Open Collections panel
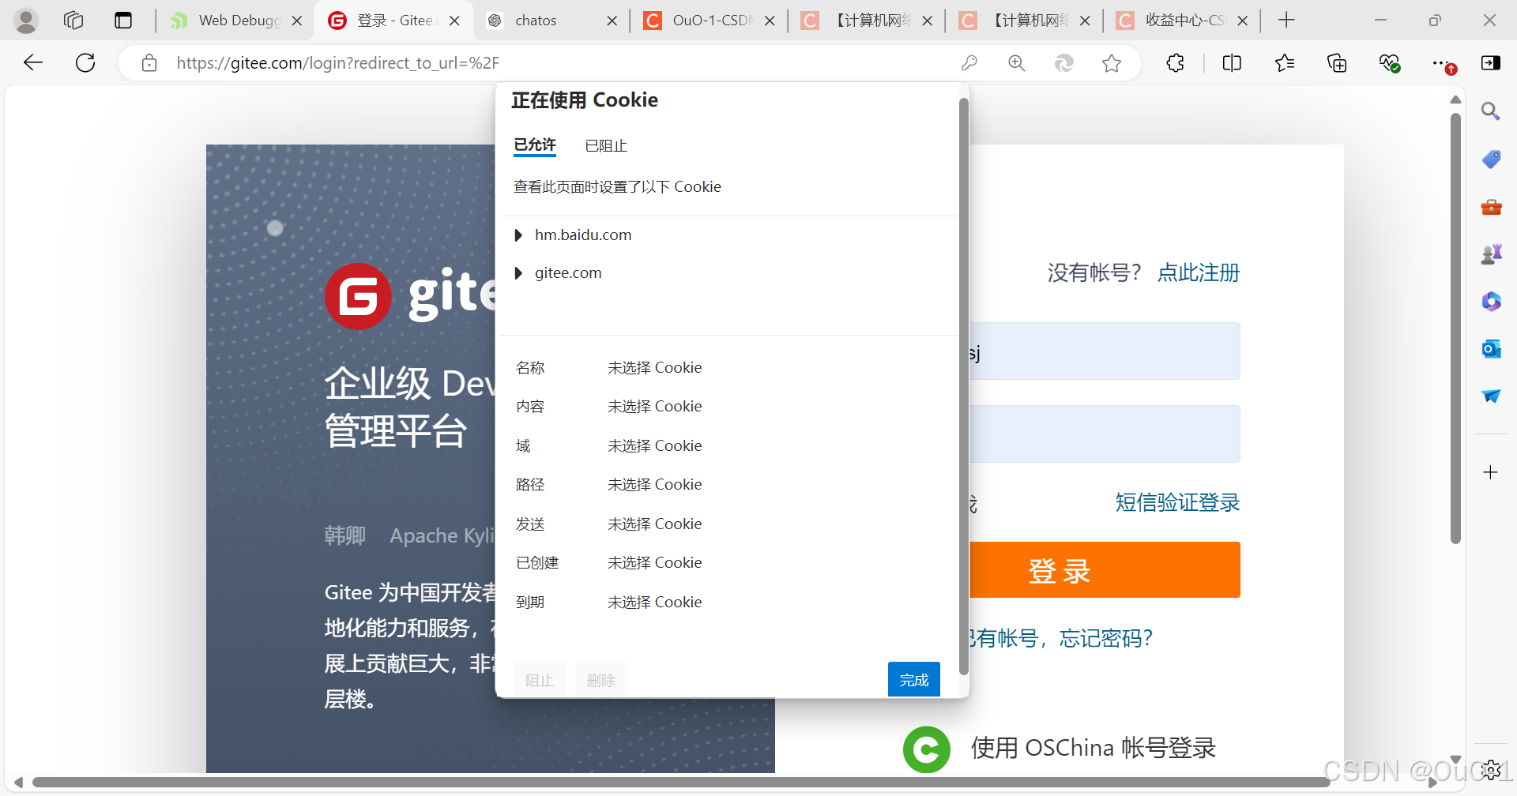The width and height of the screenshot is (1517, 796). (x=1337, y=63)
